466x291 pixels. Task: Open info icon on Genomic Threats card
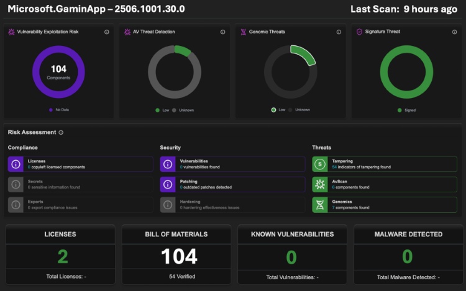(x=339, y=32)
